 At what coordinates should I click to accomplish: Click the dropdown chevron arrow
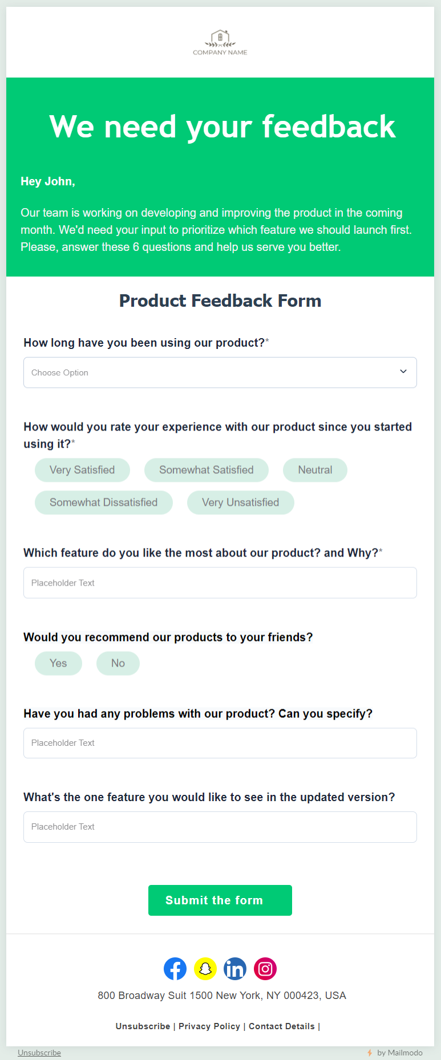403,372
